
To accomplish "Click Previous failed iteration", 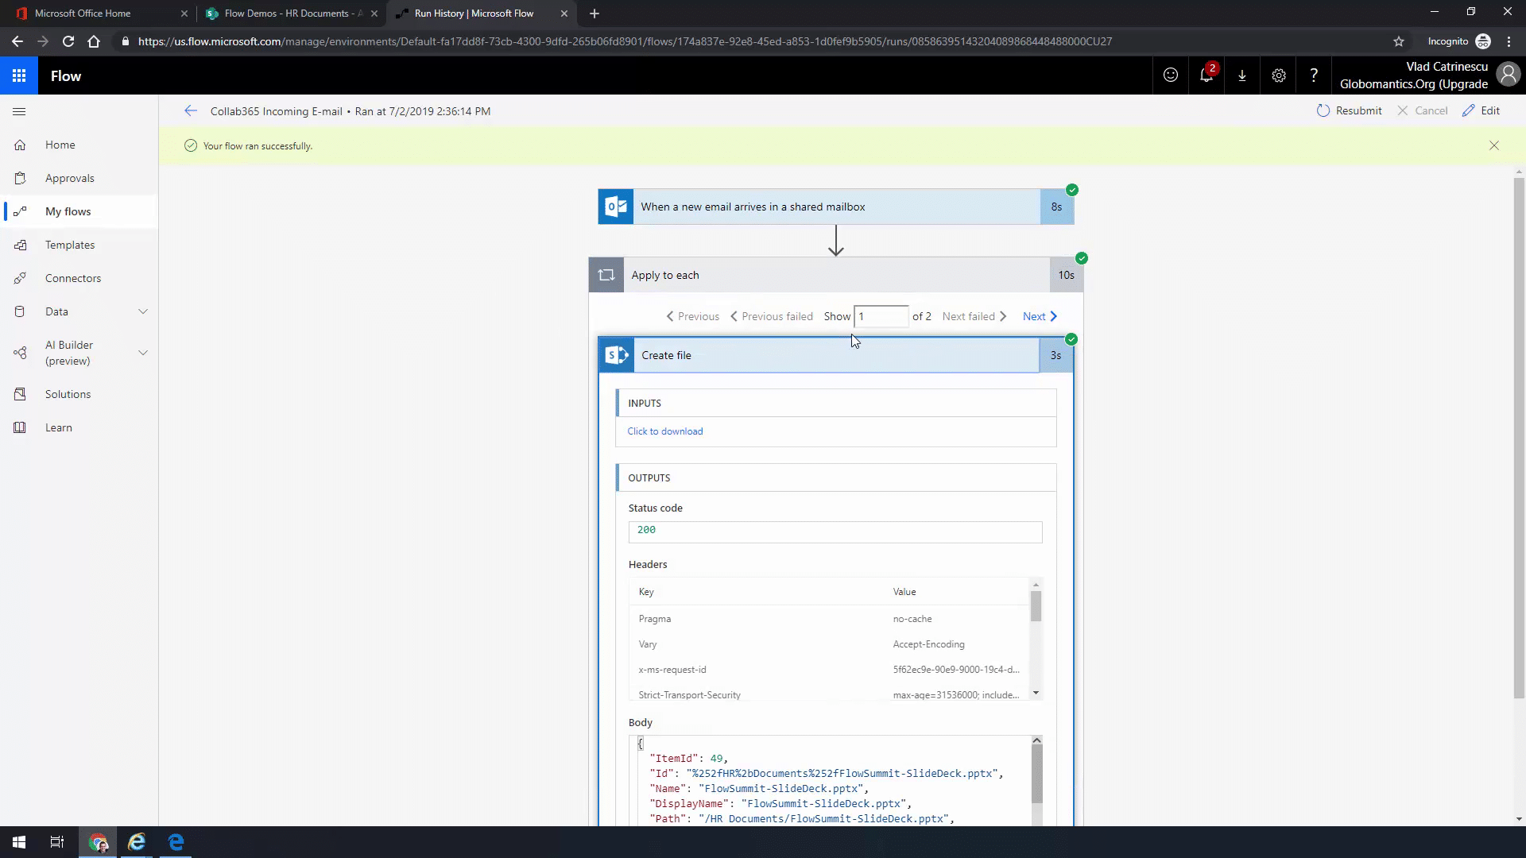I will pos(771,316).
